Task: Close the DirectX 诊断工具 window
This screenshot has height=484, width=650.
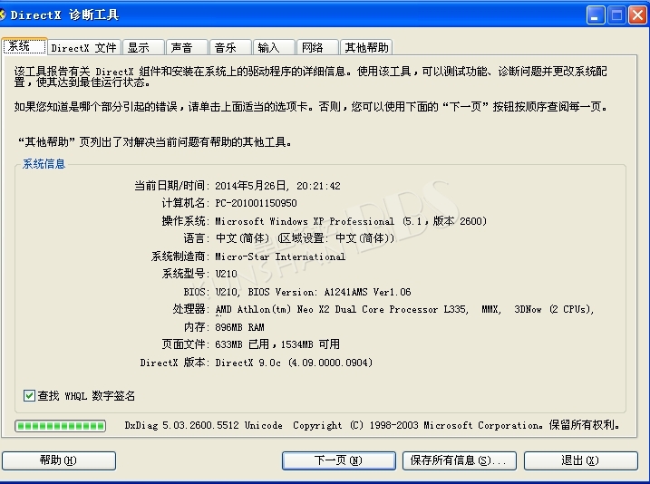Action: (x=637, y=15)
